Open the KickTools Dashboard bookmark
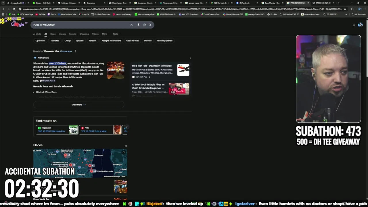 pyautogui.click(x=101, y=14)
